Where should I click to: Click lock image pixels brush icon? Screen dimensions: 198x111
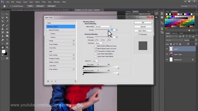tap(174, 44)
